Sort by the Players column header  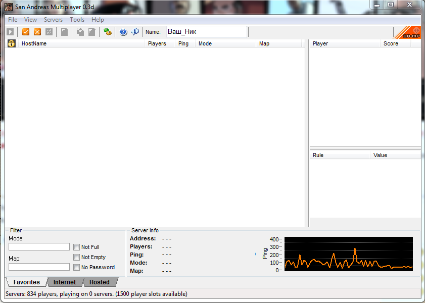coord(160,43)
